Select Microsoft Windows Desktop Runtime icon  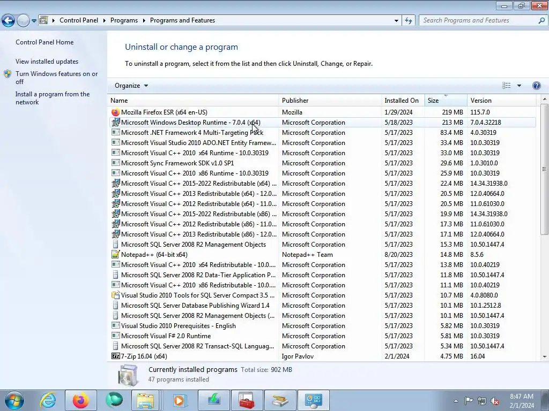115,123
